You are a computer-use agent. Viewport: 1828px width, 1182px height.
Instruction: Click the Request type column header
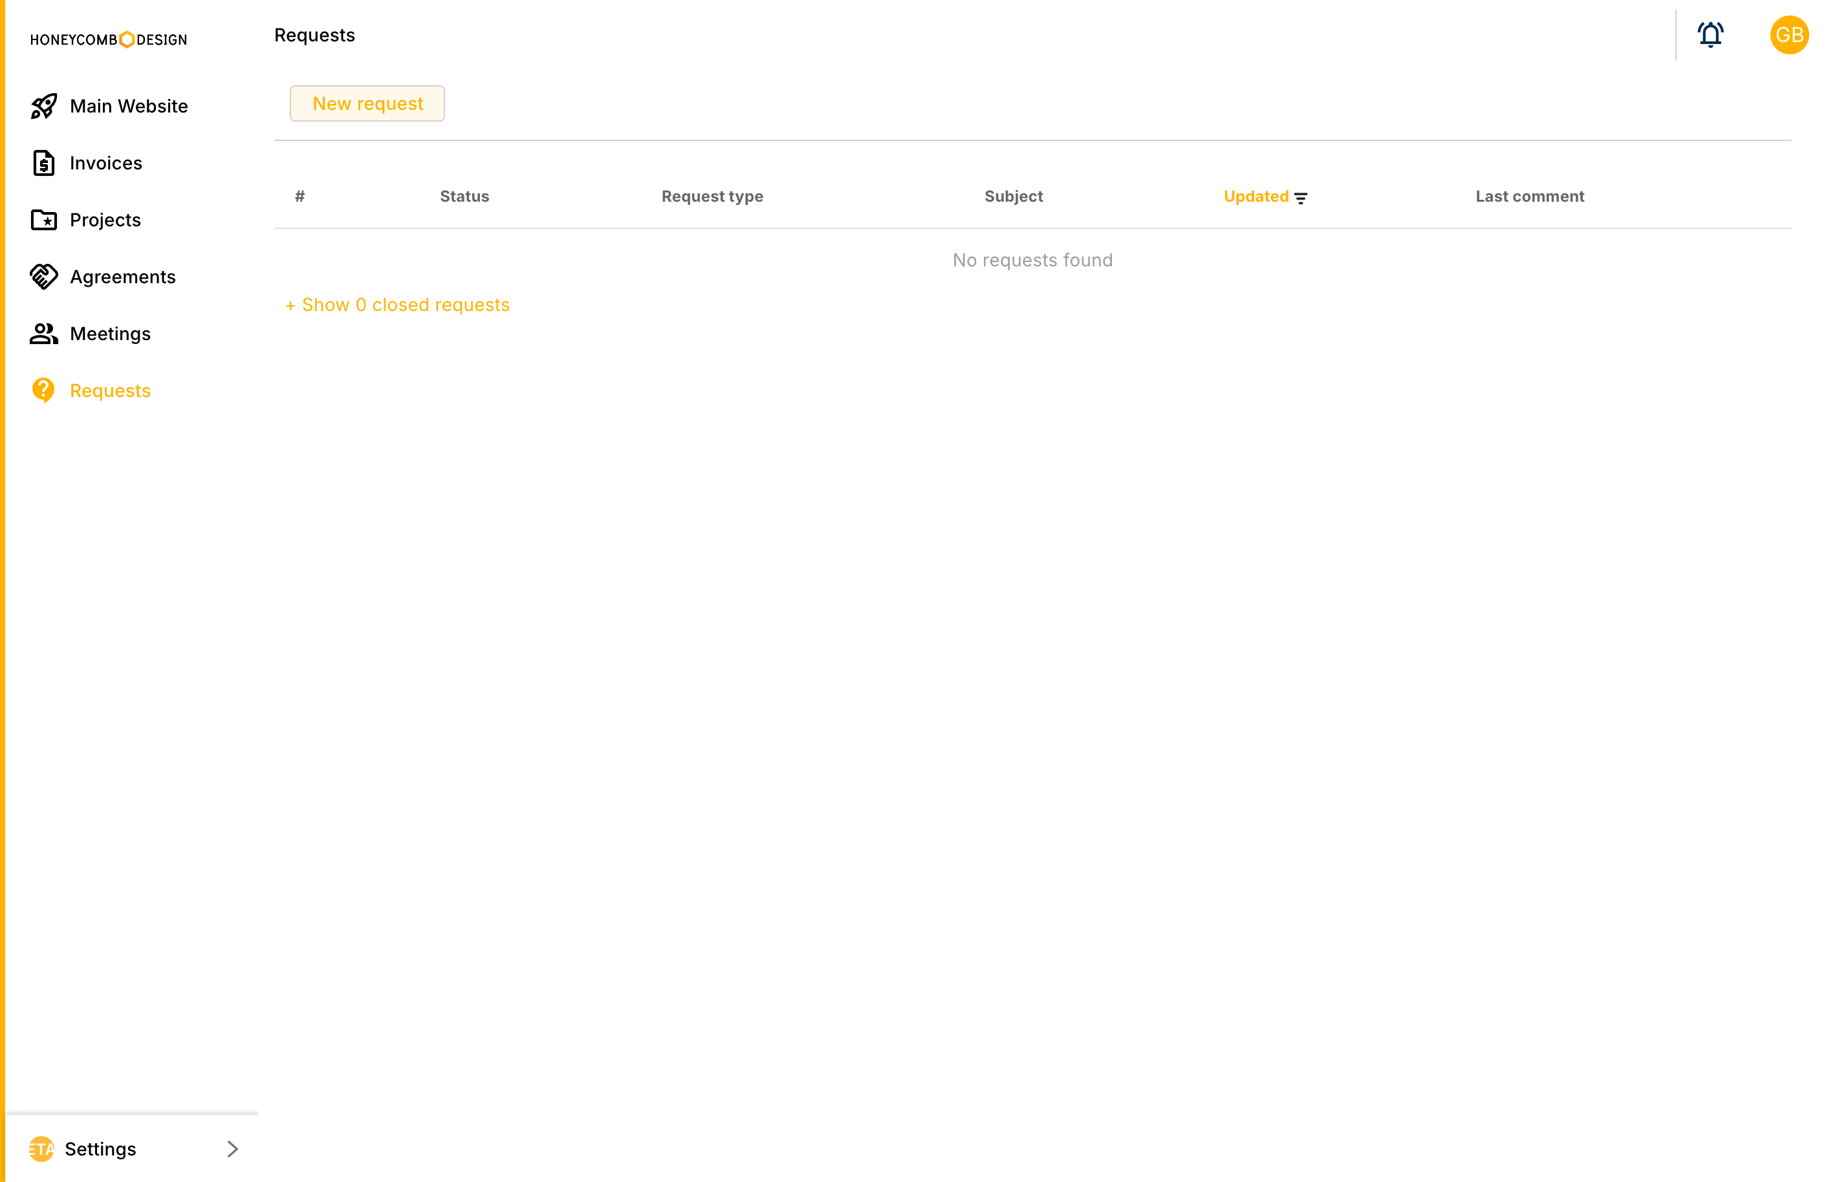coord(712,197)
